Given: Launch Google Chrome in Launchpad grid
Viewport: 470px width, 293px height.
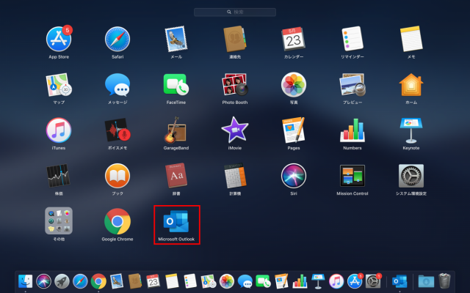Looking at the screenshot, I should (x=117, y=221).
